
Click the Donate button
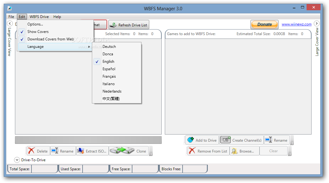click(265, 25)
